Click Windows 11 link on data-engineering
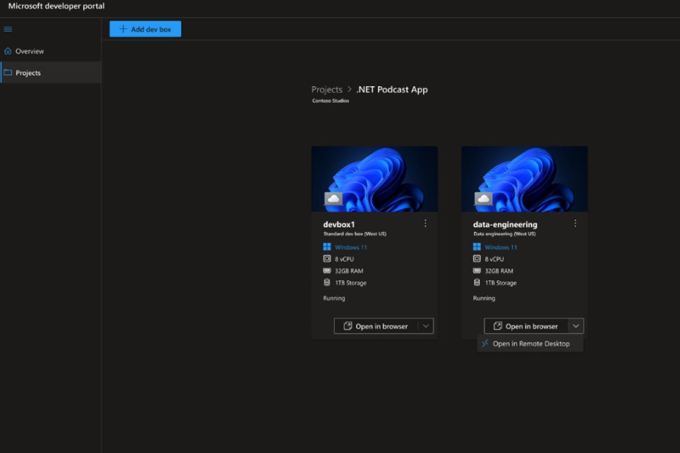680x453 pixels. coord(501,247)
